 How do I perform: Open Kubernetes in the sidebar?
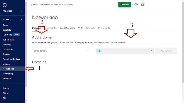(8, 40)
